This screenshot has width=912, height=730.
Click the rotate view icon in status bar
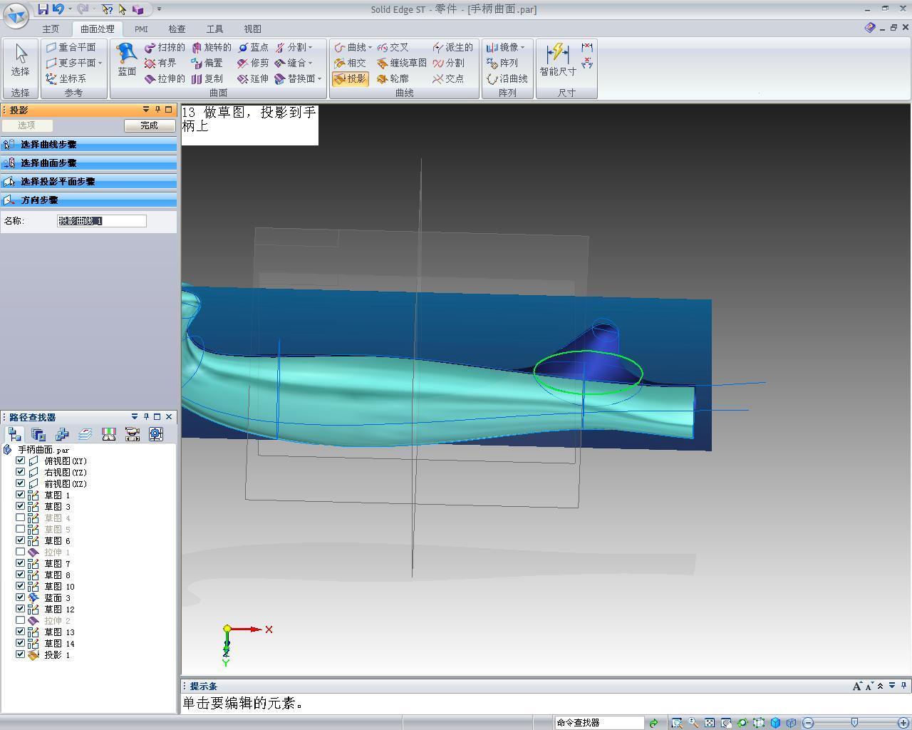pos(742,723)
